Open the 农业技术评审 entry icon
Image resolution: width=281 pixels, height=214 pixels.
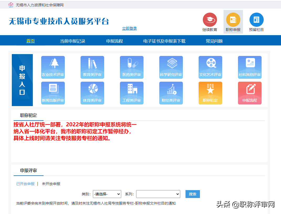53,67
